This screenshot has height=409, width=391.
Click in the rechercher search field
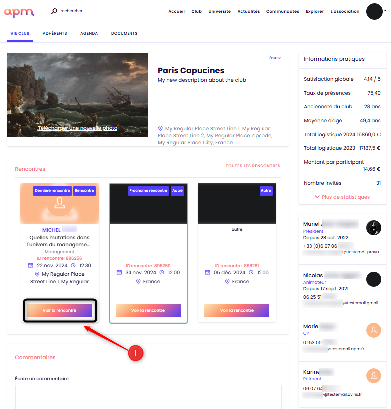pyautogui.click(x=71, y=11)
